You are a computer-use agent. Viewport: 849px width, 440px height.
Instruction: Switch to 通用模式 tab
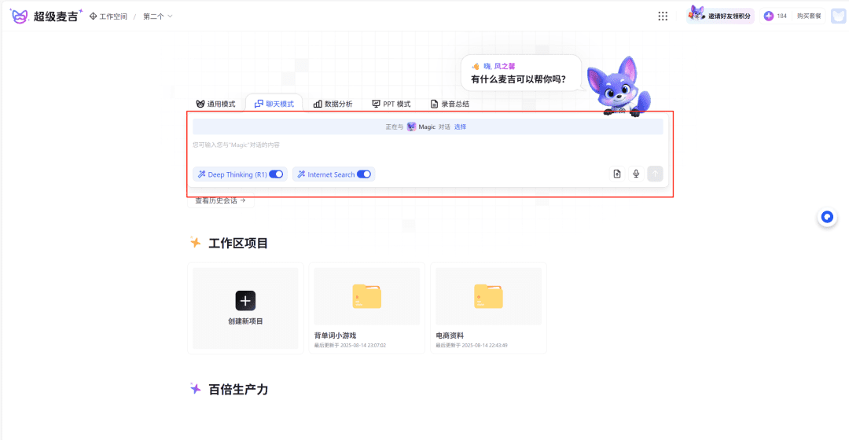coord(215,104)
